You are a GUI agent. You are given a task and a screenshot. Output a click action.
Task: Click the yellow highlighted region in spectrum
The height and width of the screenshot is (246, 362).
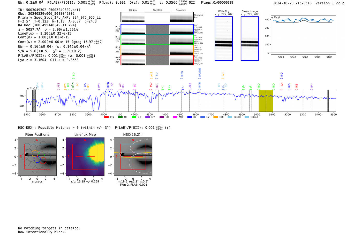[266, 101]
